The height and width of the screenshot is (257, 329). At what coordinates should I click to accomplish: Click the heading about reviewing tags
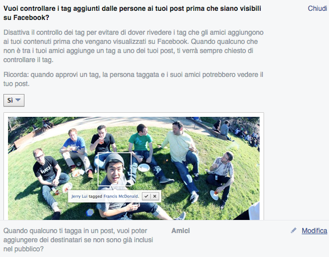click(132, 13)
